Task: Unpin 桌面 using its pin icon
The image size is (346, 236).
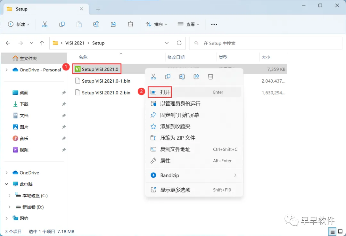Action: [64, 93]
